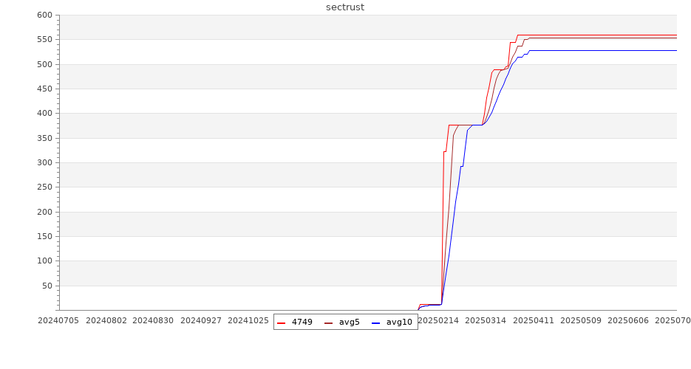Click the x-axis date 20250606

[628, 320]
